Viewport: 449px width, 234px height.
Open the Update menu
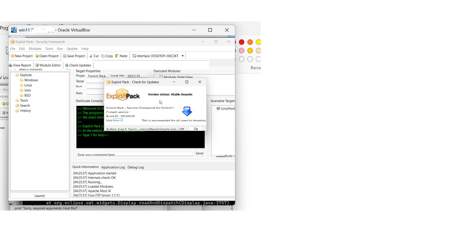coord(72,49)
